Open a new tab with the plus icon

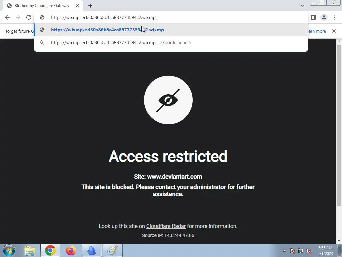90,6
